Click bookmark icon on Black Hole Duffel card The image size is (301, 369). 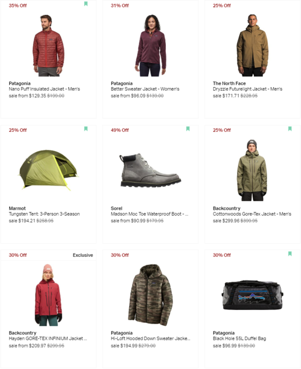(290, 253)
